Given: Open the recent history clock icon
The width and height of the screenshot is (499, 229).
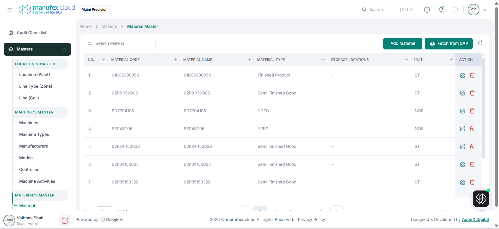Looking at the screenshot, I should tap(427, 10).
